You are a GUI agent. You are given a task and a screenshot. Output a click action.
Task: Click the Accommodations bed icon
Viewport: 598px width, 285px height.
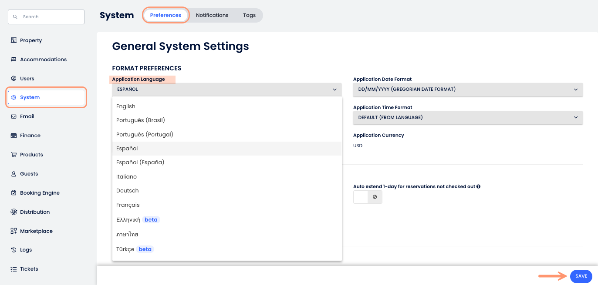pyautogui.click(x=14, y=60)
